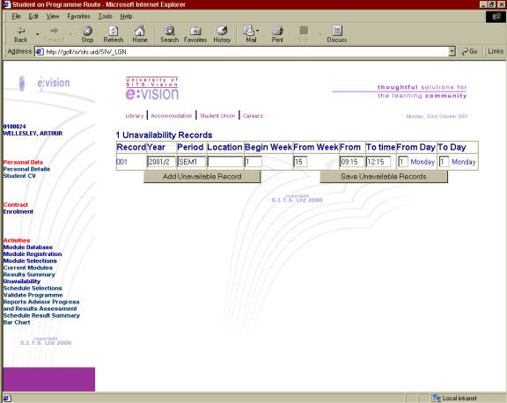Open the View menu
507x403 pixels.
pyautogui.click(x=53, y=16)
